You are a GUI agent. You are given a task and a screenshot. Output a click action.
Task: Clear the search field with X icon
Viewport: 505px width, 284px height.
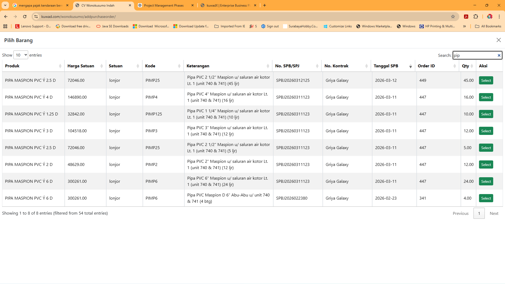[x=499, y=55]
